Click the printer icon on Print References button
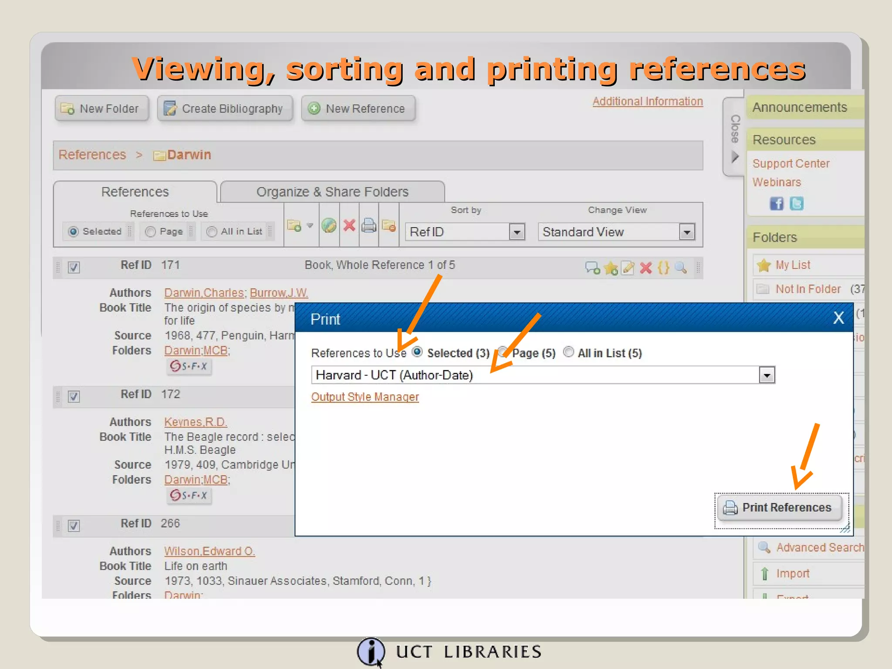The width and height of the screenshot is (892, 669). point(730,508)
